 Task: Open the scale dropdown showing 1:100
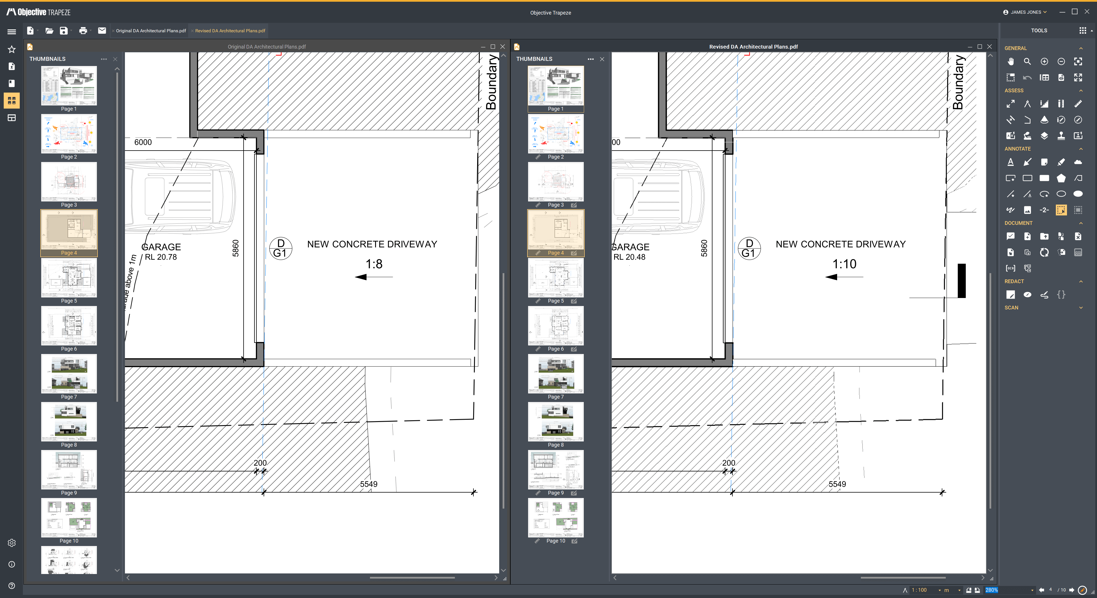point(926,590)
